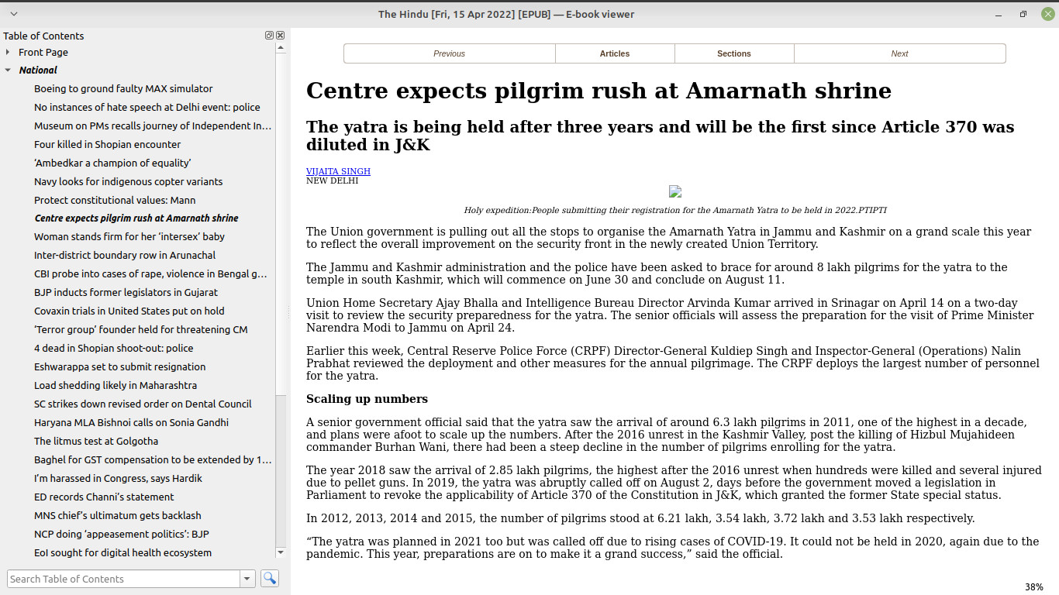The width and height of the screenshot is (1059, 595).
Task: Go to the Previous article
Action: (x=450, y=53)
